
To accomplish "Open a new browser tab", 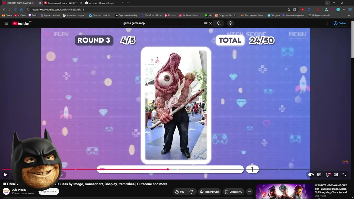I will (x=128, y=3).
